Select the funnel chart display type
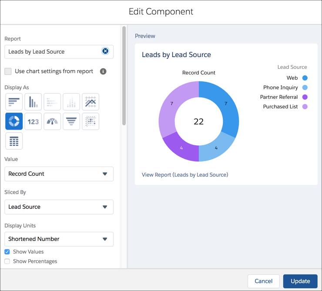Screen dimensions: 322x291 point(71,121)
